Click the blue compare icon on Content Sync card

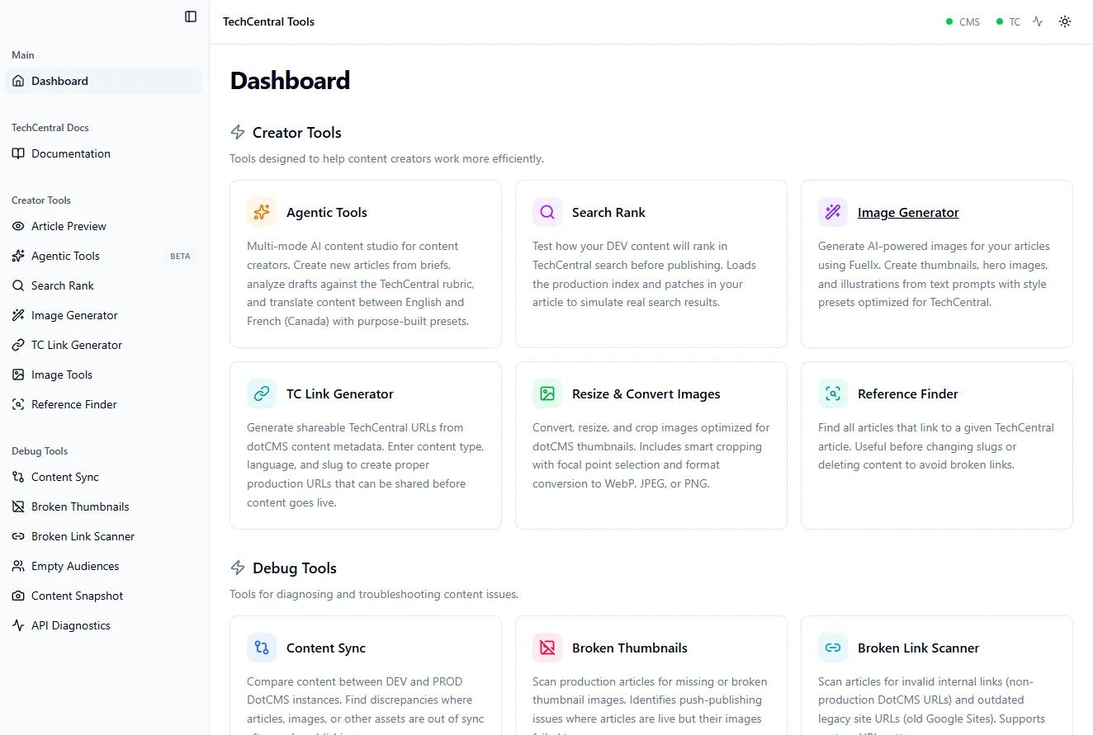(x=262, y=648)
